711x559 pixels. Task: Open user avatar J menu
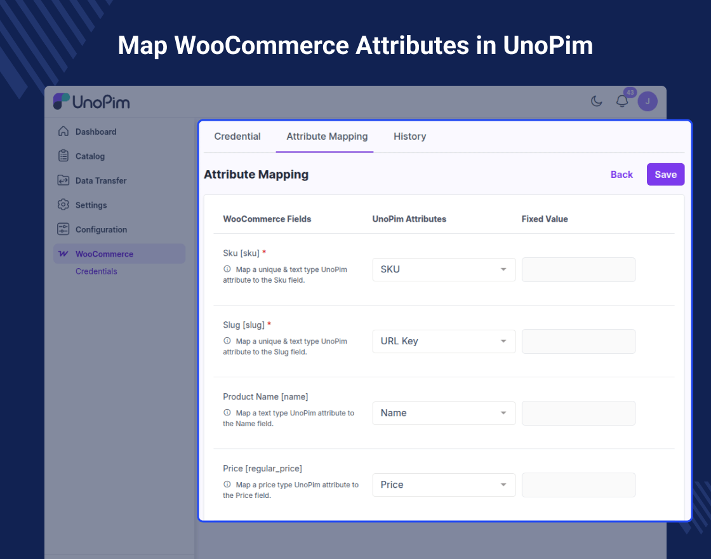pyautogui.click(x=648, y=101)
